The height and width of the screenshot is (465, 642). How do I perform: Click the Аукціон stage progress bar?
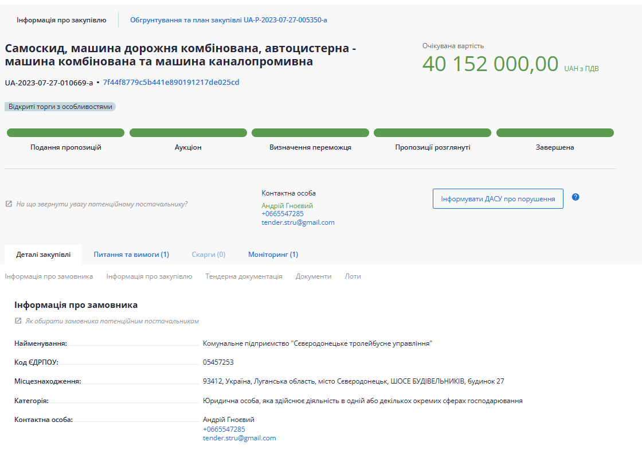pyautogui.click(x=188, y=133)
